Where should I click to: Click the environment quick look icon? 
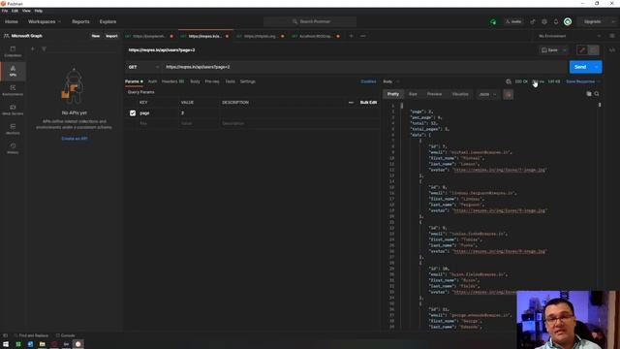click(x=612, y=36)
